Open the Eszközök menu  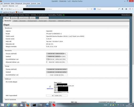[33, 3]
